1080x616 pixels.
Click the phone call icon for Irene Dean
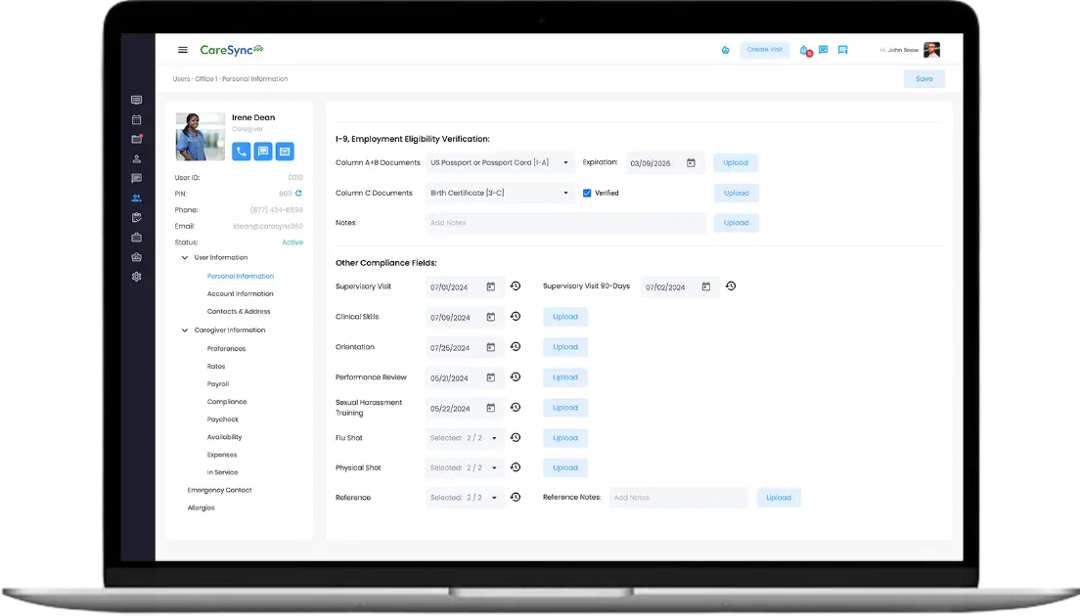[241, 151]
